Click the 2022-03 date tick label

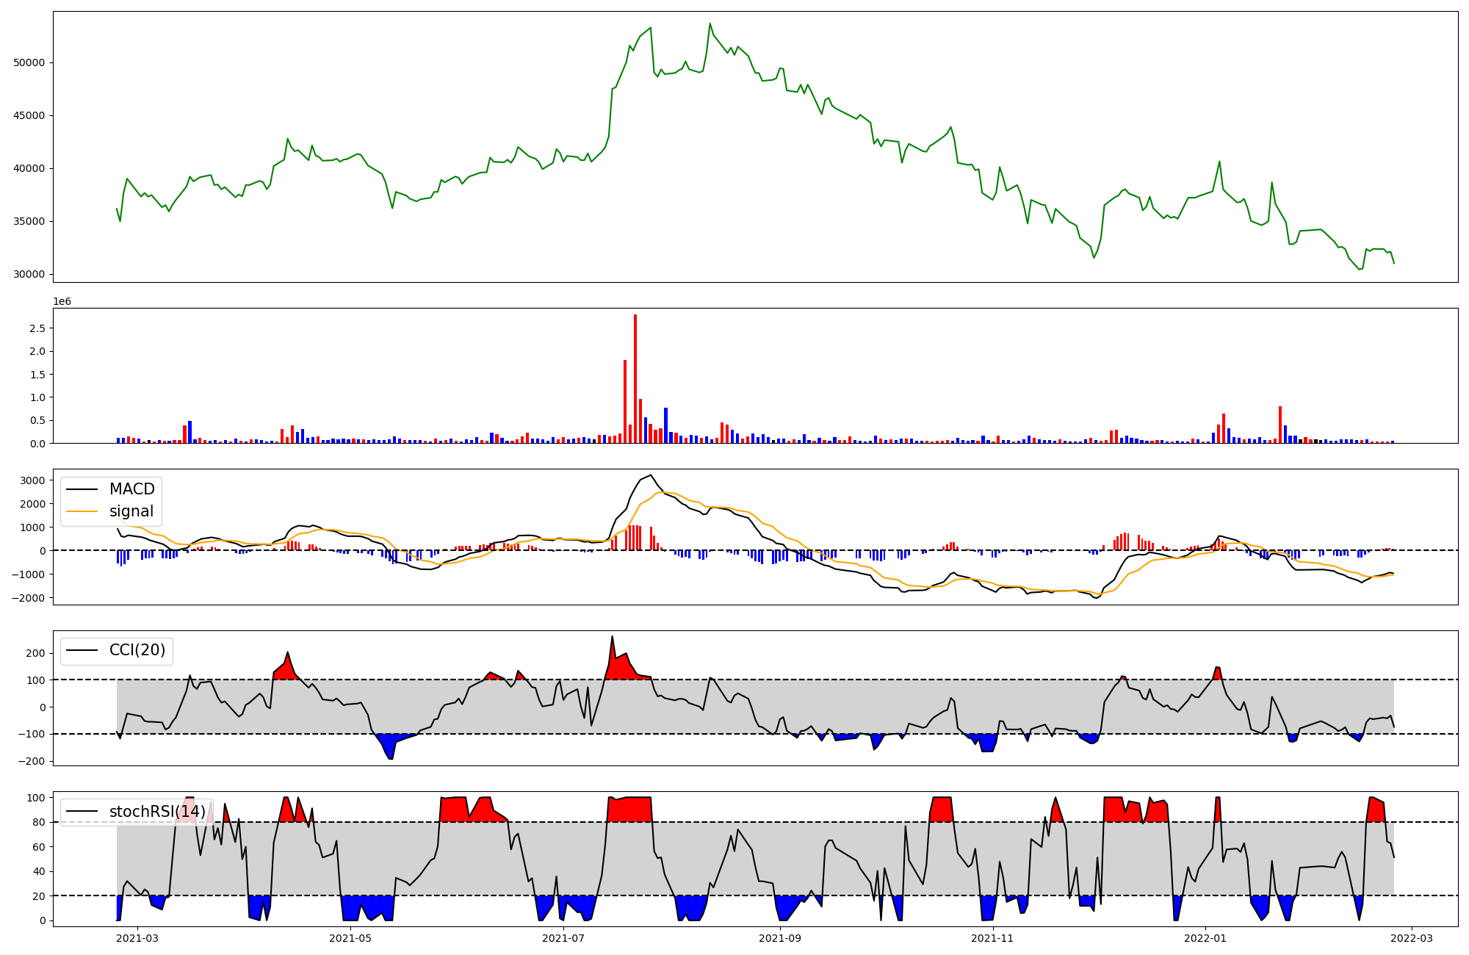click(1412, 938)
